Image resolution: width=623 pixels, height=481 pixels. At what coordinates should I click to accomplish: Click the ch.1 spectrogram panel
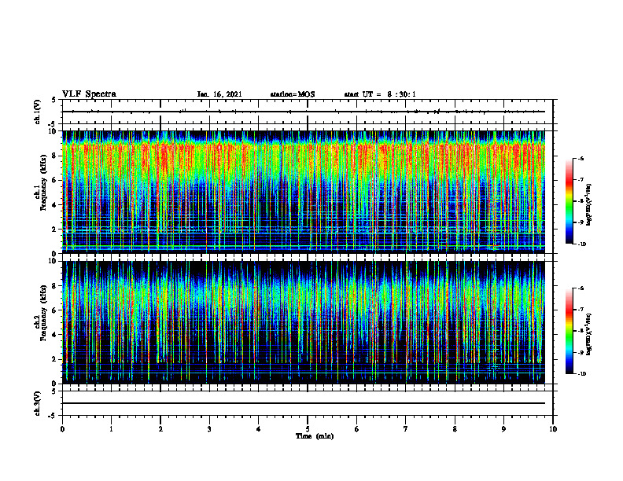click(304, 192)
